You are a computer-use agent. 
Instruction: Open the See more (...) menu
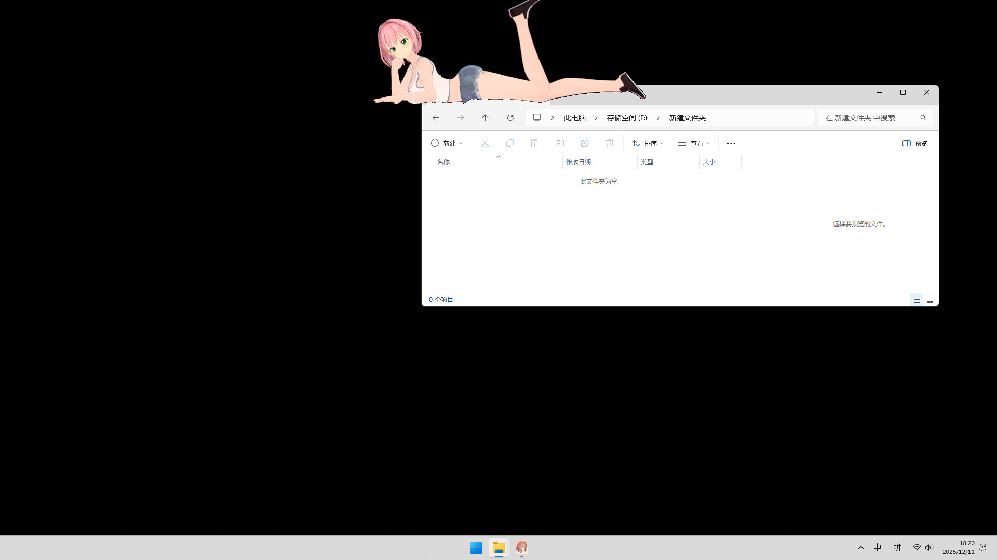click(x=731, y=143)
